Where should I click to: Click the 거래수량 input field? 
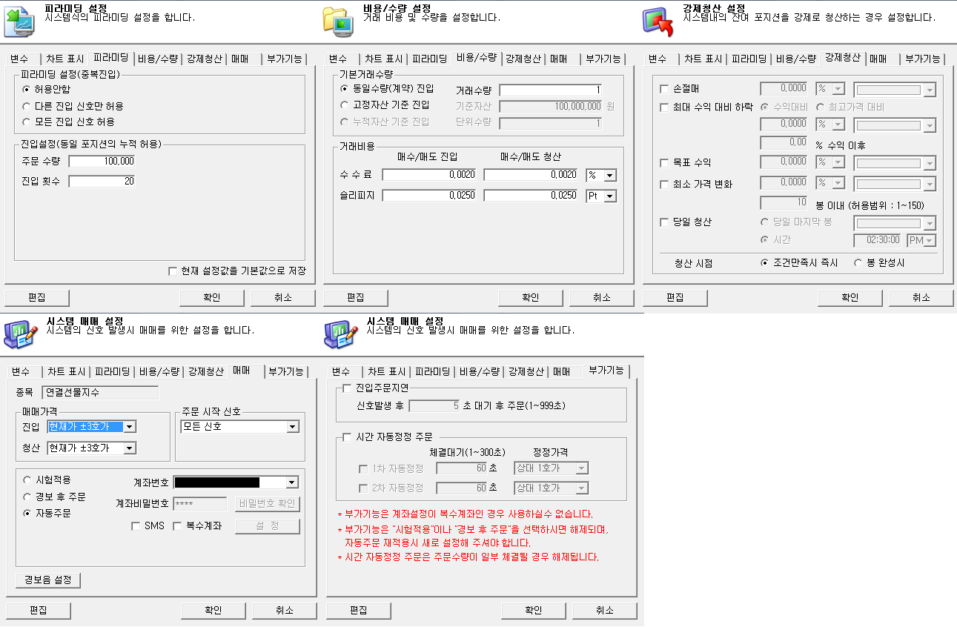pos(550,90)
